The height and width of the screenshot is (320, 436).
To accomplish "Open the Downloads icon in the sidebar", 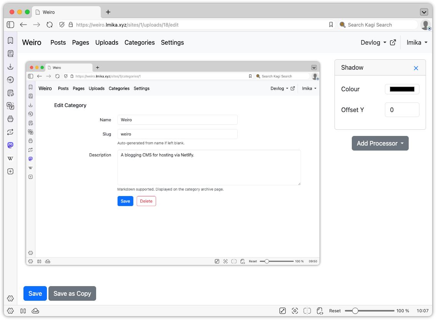I will (10, 67).
